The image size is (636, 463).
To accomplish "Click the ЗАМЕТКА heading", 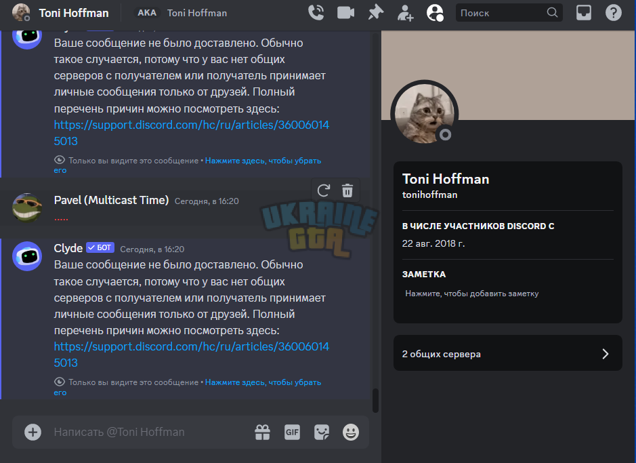I will click(424, 275).
